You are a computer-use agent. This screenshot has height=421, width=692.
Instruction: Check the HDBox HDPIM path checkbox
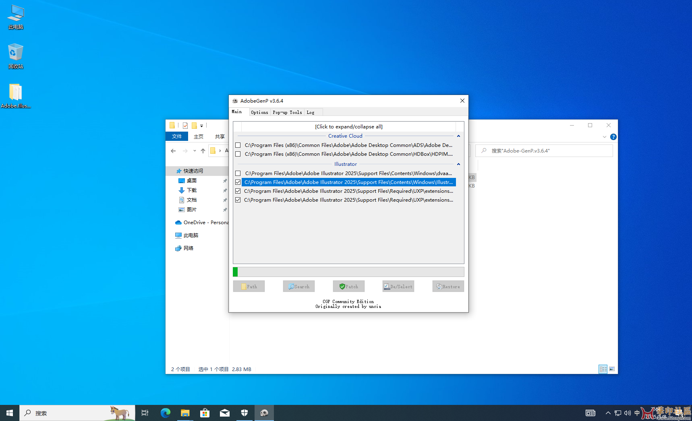point(238,154)
